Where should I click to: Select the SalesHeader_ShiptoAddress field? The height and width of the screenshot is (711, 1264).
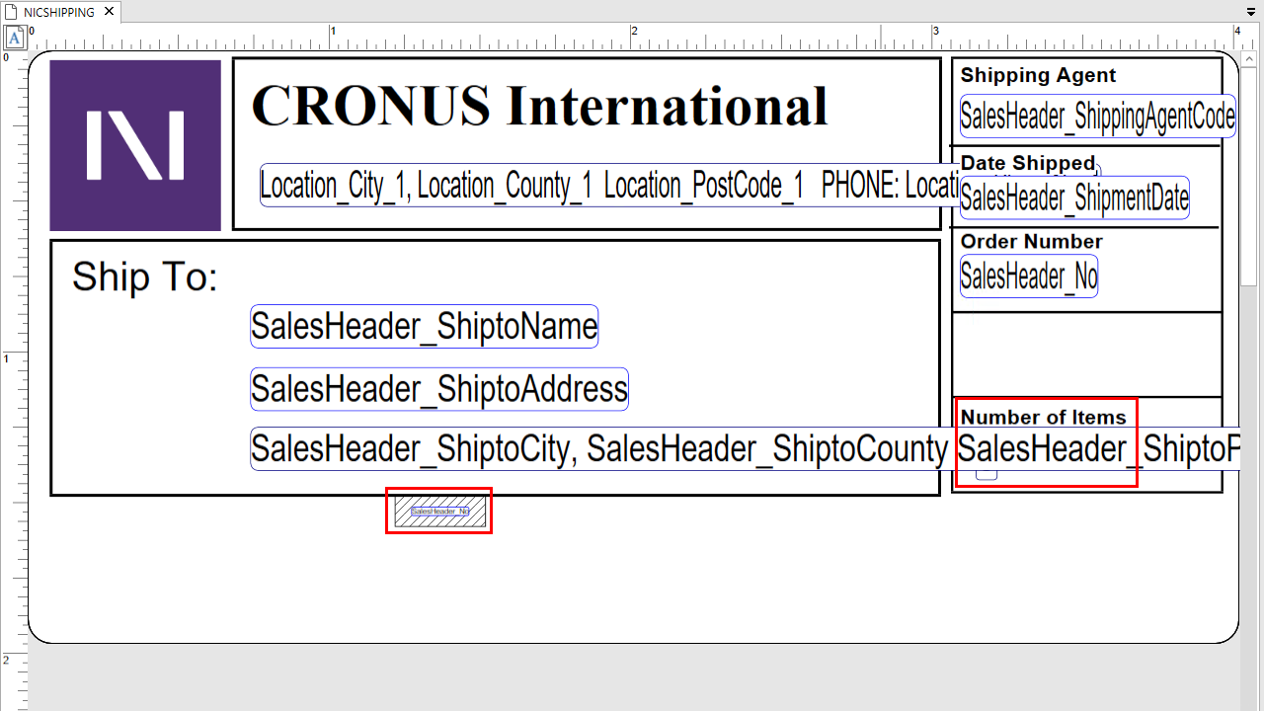[438, 390]
